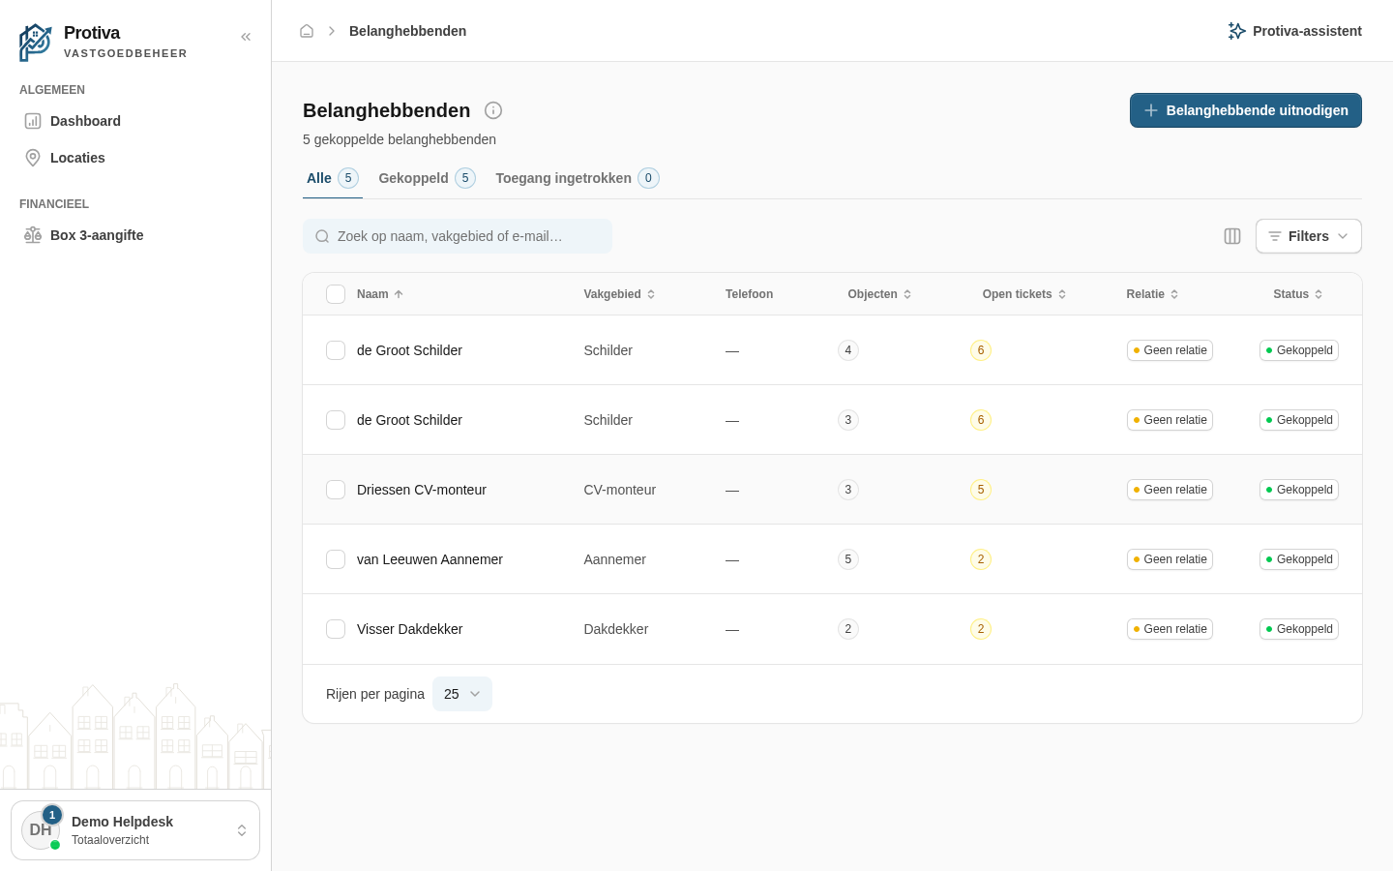Click Belanghebbende uitnodigen button

pos(1246,110)
